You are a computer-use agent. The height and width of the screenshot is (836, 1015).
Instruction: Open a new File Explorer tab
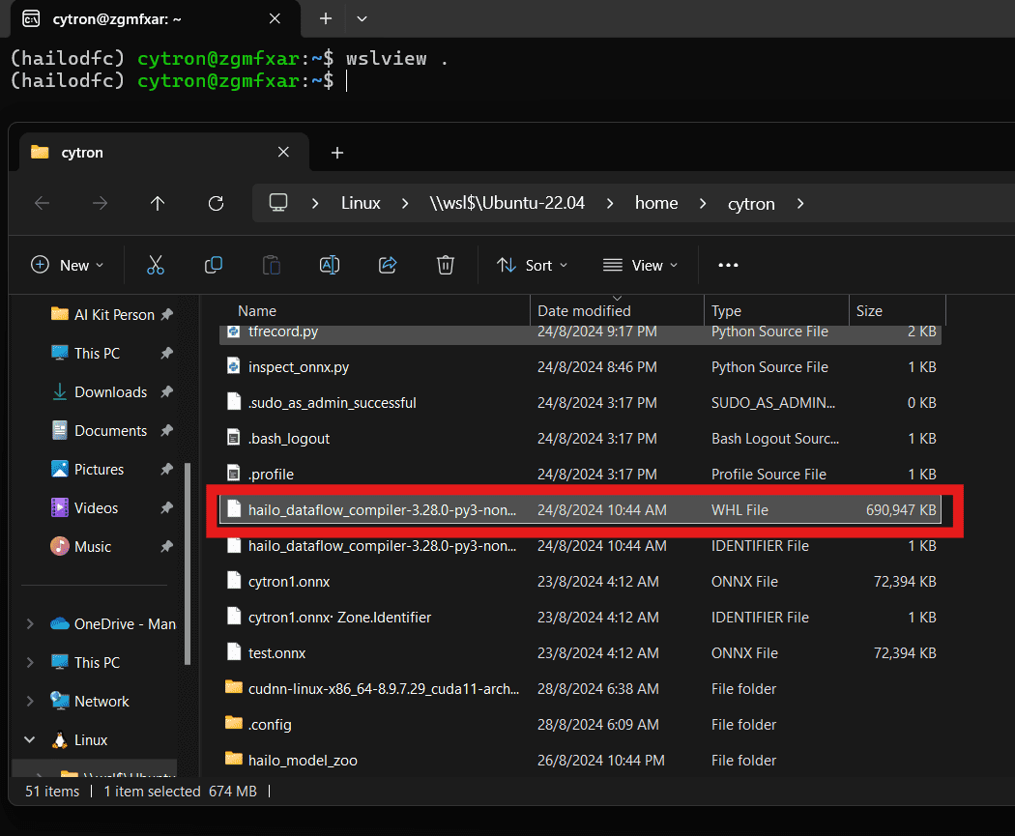coord(337,153)
